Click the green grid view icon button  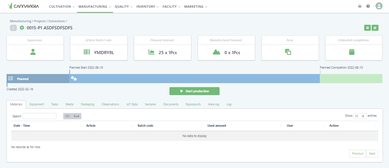coord(368,28)
